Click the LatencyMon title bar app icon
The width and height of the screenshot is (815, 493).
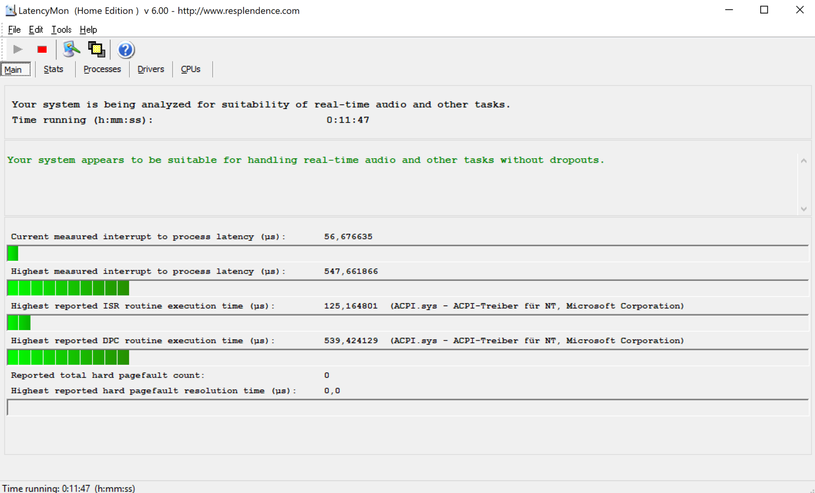(10, 10)
